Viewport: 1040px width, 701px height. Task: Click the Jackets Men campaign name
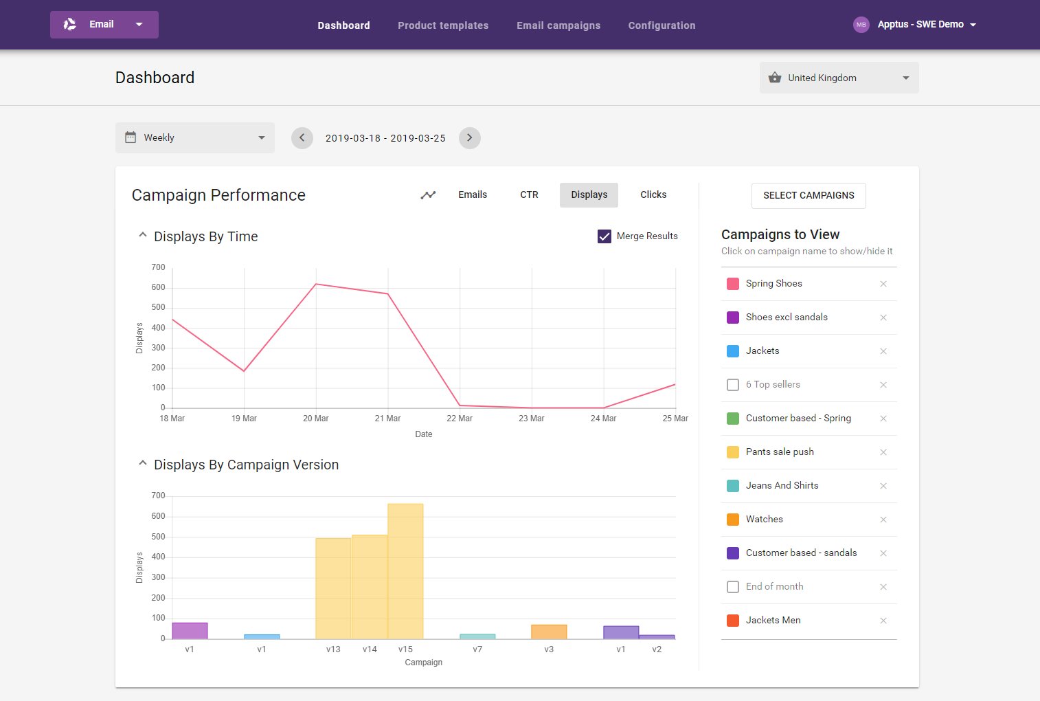click(773, 621)
